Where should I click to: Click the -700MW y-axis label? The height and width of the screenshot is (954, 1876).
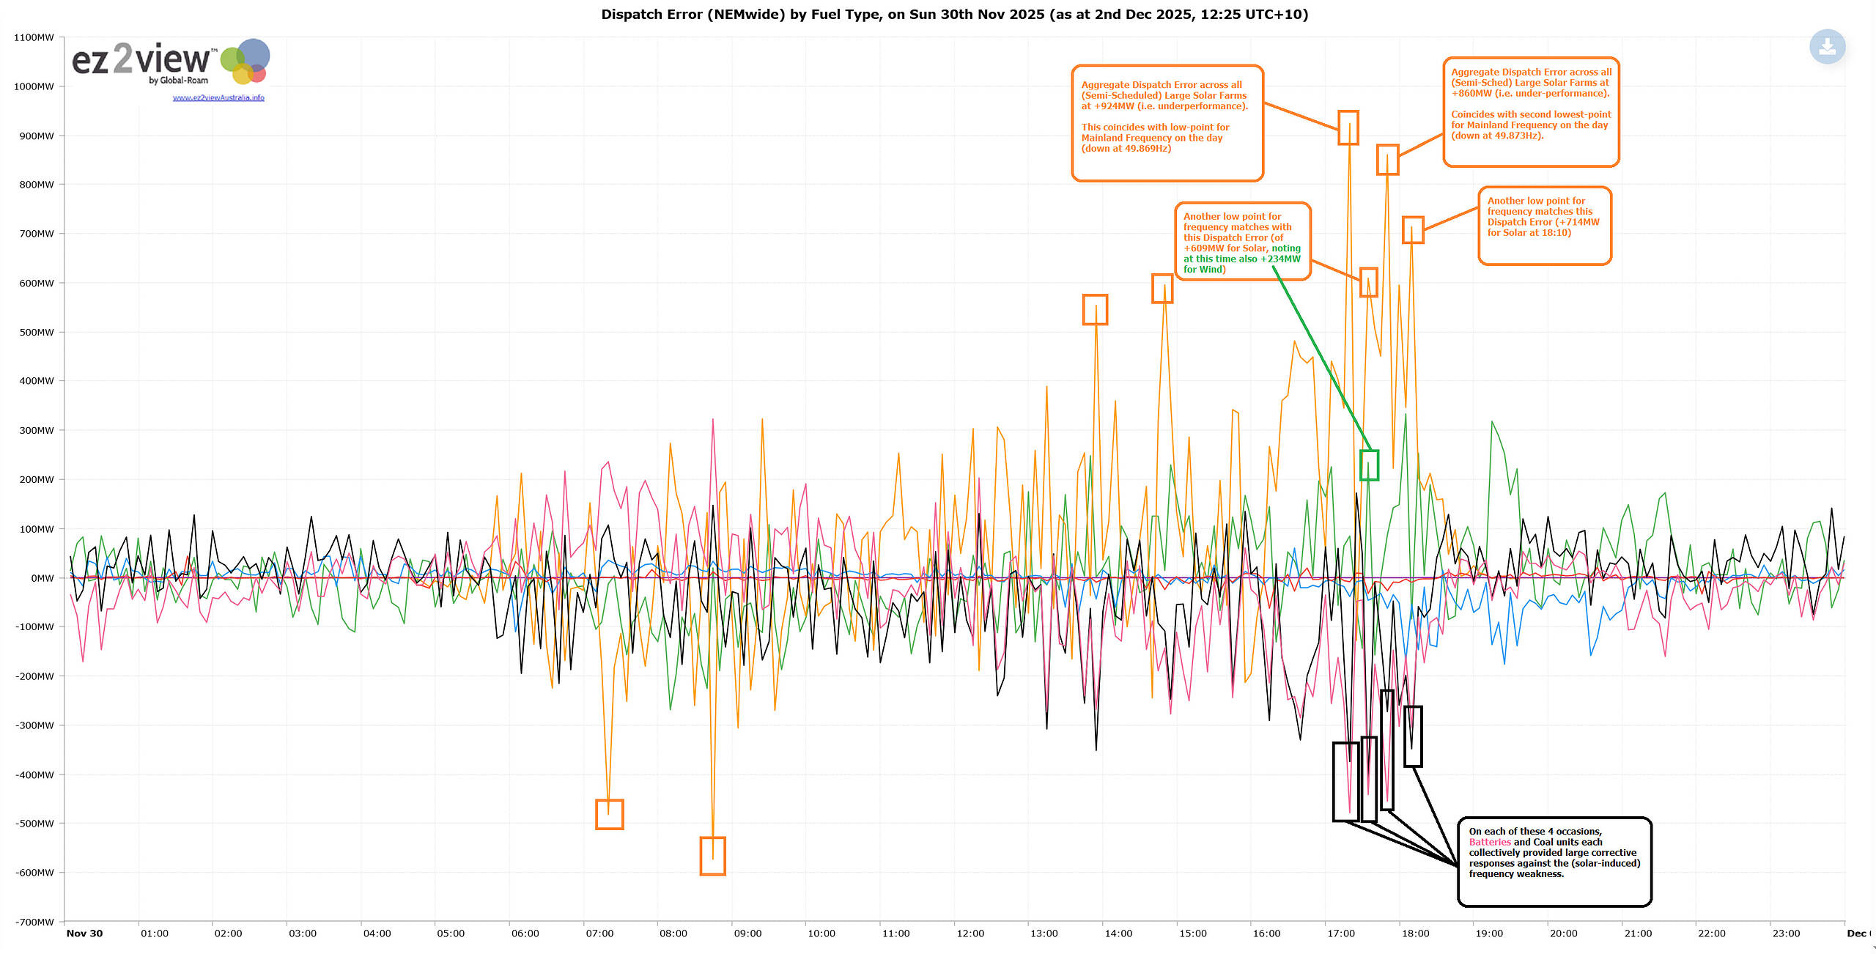pyautogui.click(x=34, y=921)
